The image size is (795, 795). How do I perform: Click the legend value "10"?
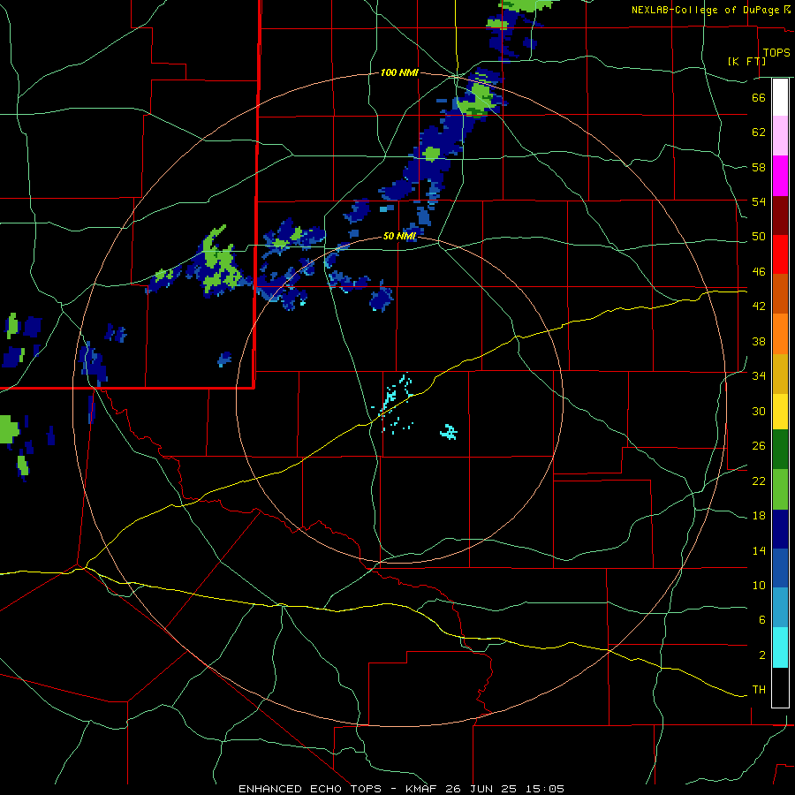tap(759, 585)
